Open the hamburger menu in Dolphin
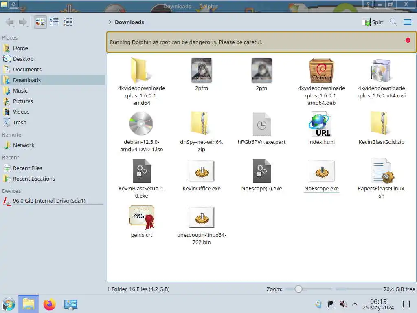The height and width of the screenshot is (313, 417). [407, 22]
